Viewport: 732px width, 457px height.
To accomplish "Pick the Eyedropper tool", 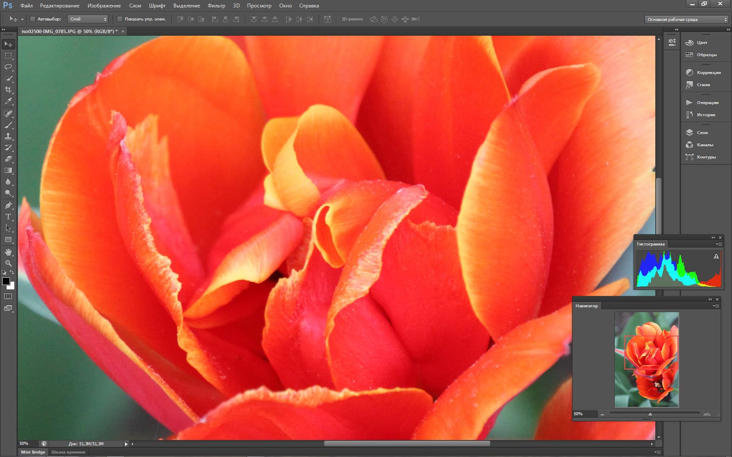I will 8,101.
